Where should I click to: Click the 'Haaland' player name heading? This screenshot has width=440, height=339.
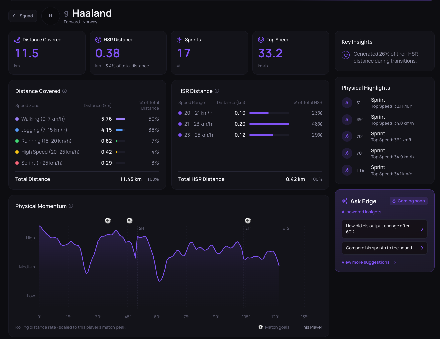coord(92,13)
